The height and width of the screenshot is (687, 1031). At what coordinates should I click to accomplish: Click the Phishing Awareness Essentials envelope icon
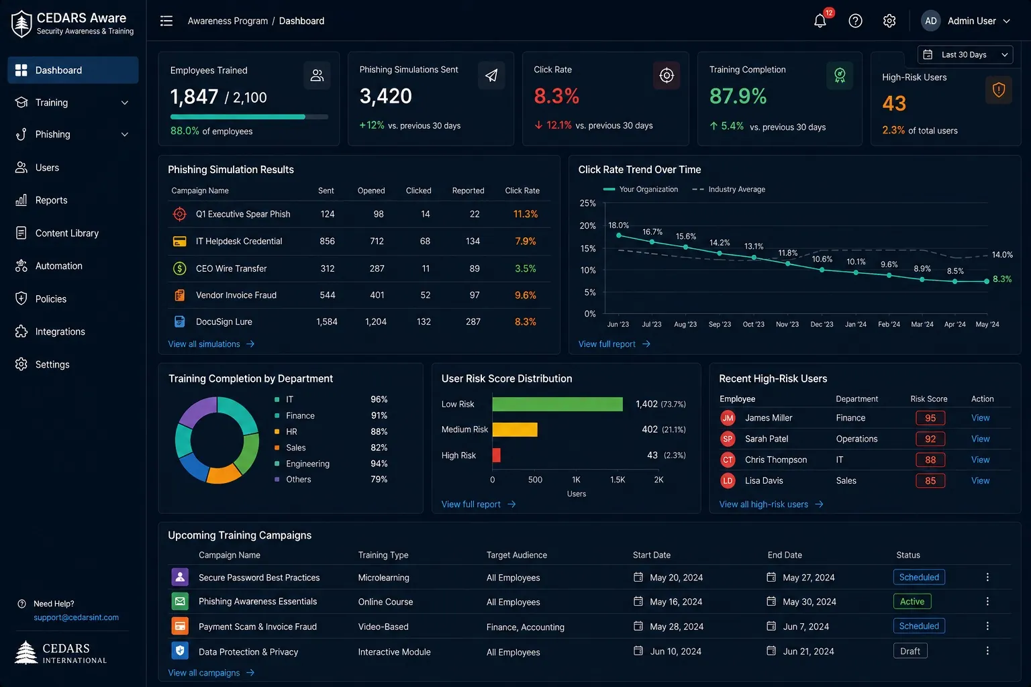[180, 601]
